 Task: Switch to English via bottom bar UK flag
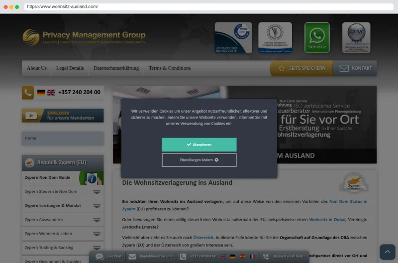[x=223, y=257]
